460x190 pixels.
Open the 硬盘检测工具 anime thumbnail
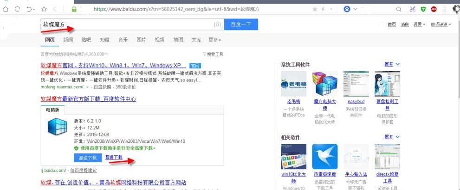coord(387,84)
